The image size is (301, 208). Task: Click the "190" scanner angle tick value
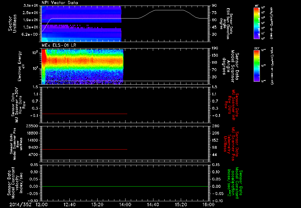[215, 48]
